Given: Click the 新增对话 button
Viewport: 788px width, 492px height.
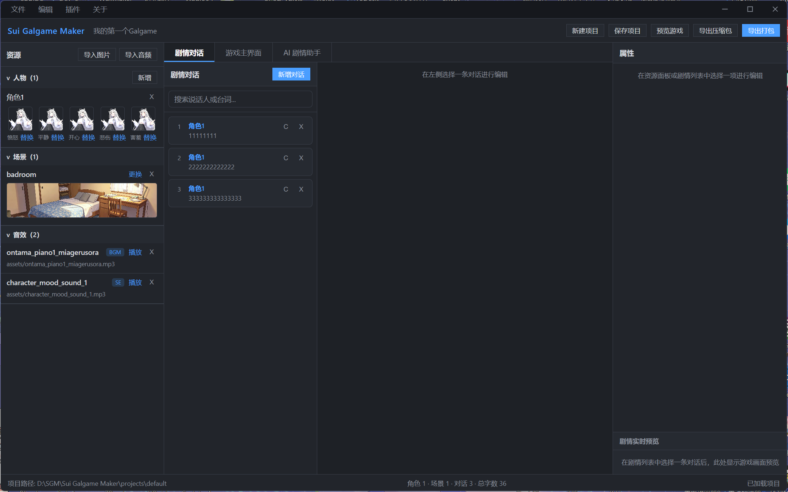Looking at the screenshot, I should pos(291,74).
